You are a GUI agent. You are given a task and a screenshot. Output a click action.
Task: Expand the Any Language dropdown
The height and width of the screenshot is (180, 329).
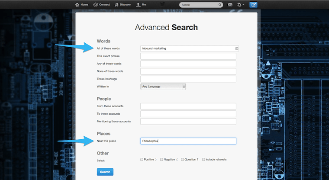click(x=164, y=87)
